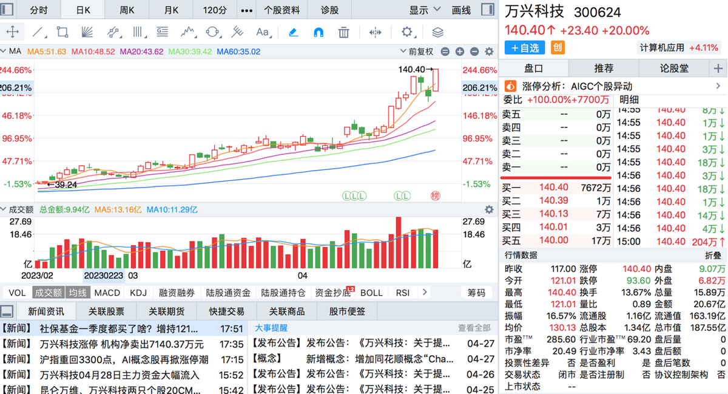Viewport: 728px width, 394px height.
Task: Switch to 分时 chart tab
Action: (x=38, y=10)
